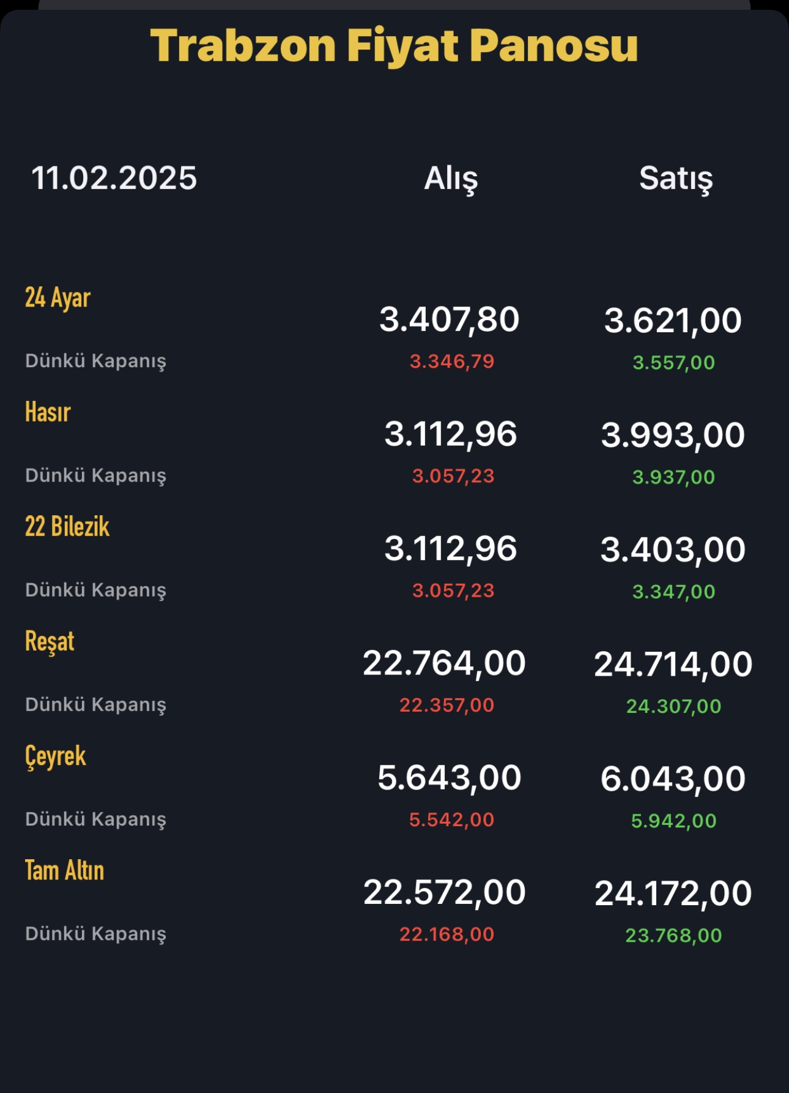Tap the Satış column header
The image size is (789, 1093).
click(676, 179)
